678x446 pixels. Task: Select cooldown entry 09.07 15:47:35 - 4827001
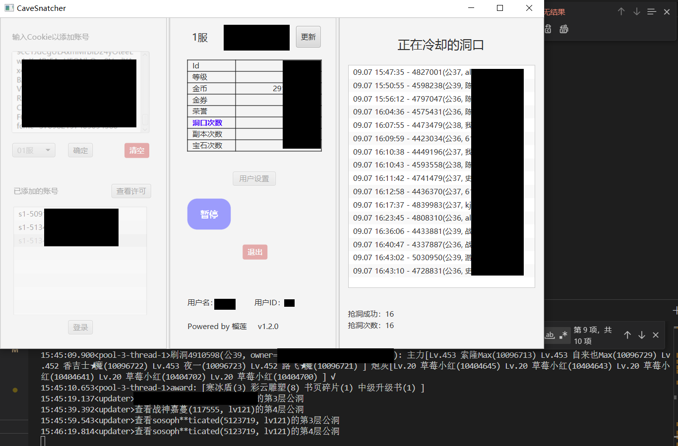(441, 72)
